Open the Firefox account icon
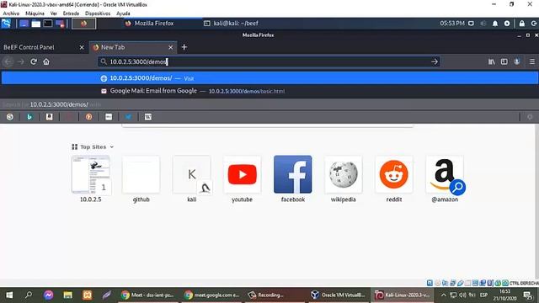The image size is (539, 303). (x=516, y=61)
